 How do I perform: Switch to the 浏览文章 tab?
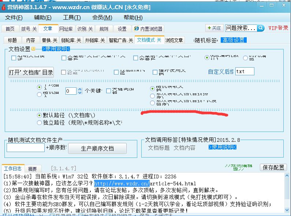[x=174, y=40]
